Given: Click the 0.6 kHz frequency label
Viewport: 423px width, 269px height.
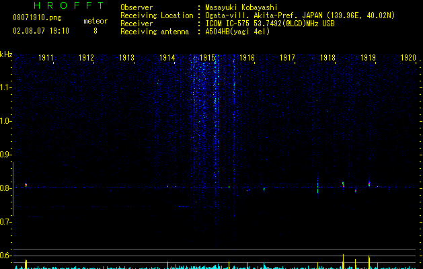Looking at the screenshot, I should click(5, 256).
